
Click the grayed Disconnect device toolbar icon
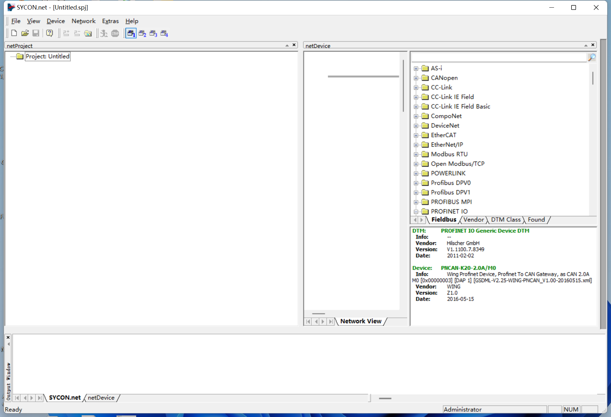tap(77, 33)
